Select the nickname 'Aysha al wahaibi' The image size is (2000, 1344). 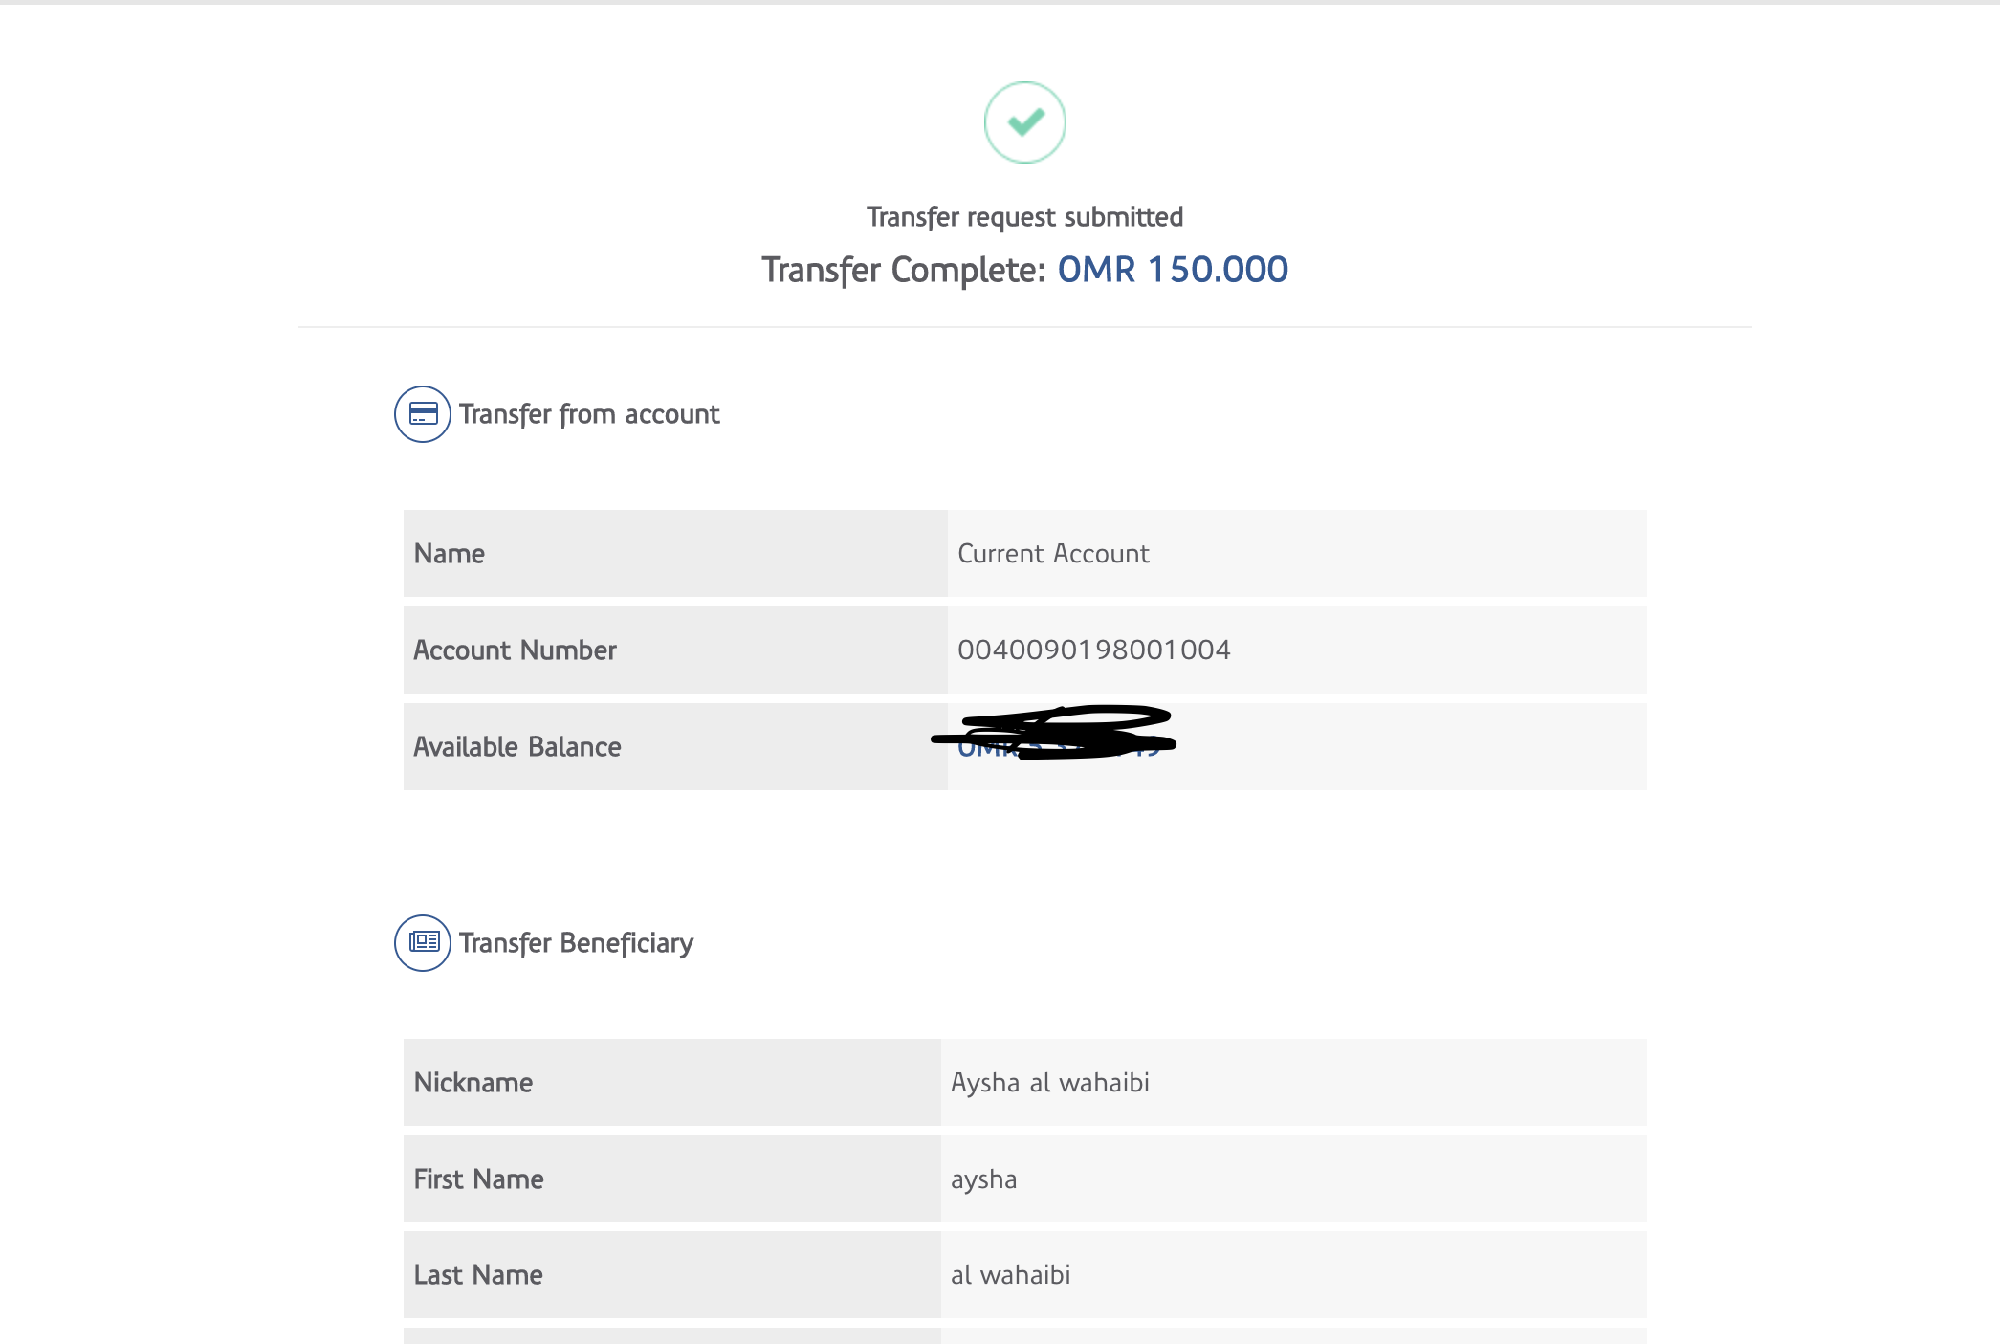1049,1083
